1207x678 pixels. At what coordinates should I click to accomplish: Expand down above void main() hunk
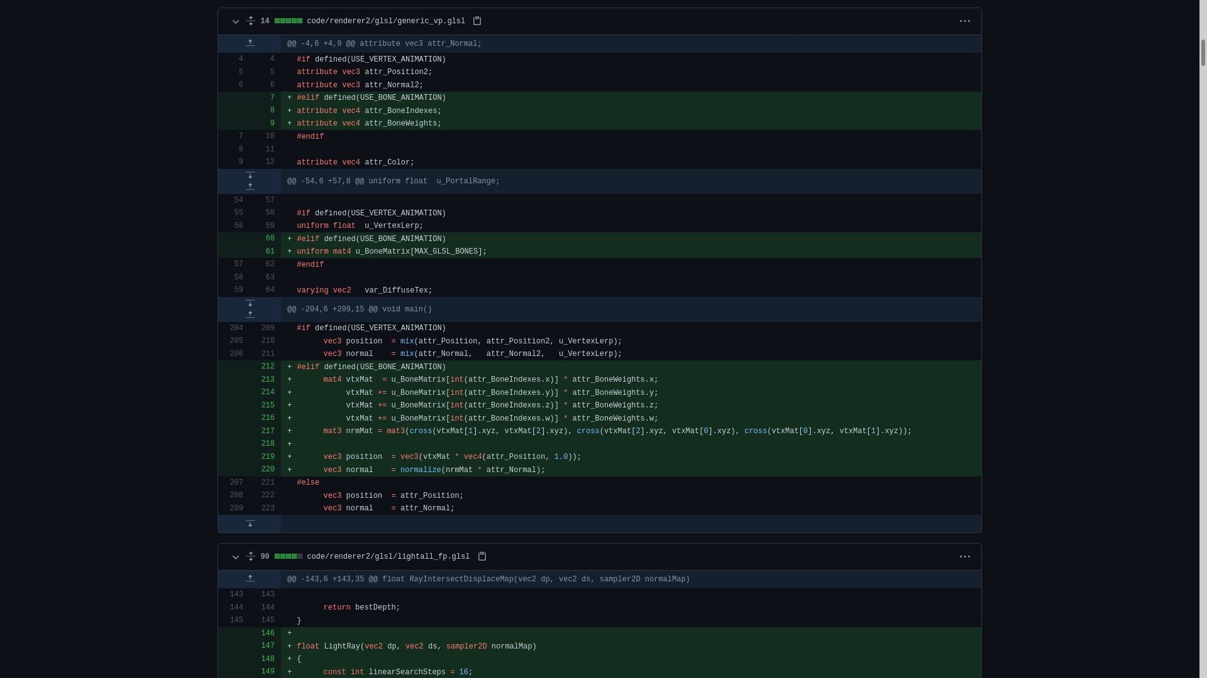pos(250,303)
